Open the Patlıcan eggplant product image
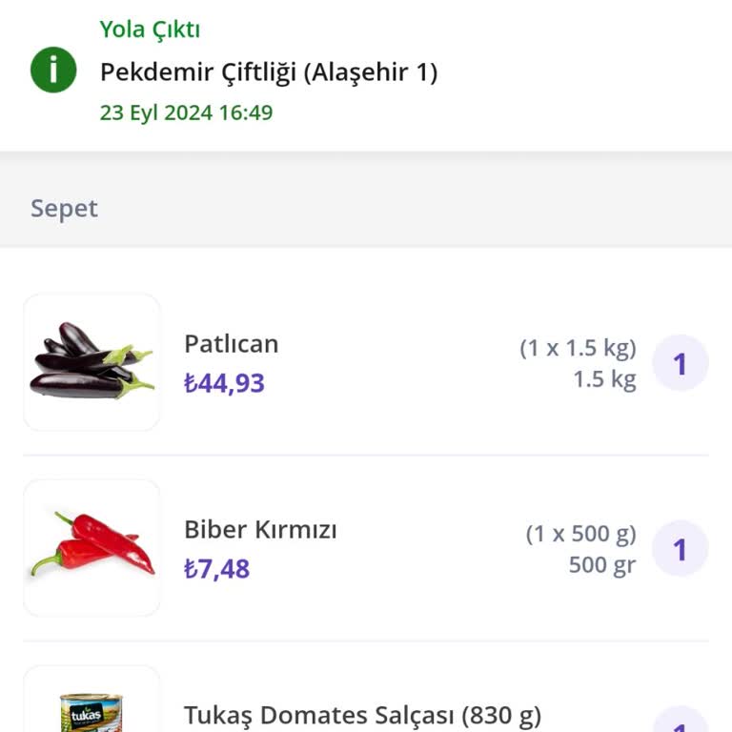Screen dimensions: 732x732 click(x=91, y=362)
